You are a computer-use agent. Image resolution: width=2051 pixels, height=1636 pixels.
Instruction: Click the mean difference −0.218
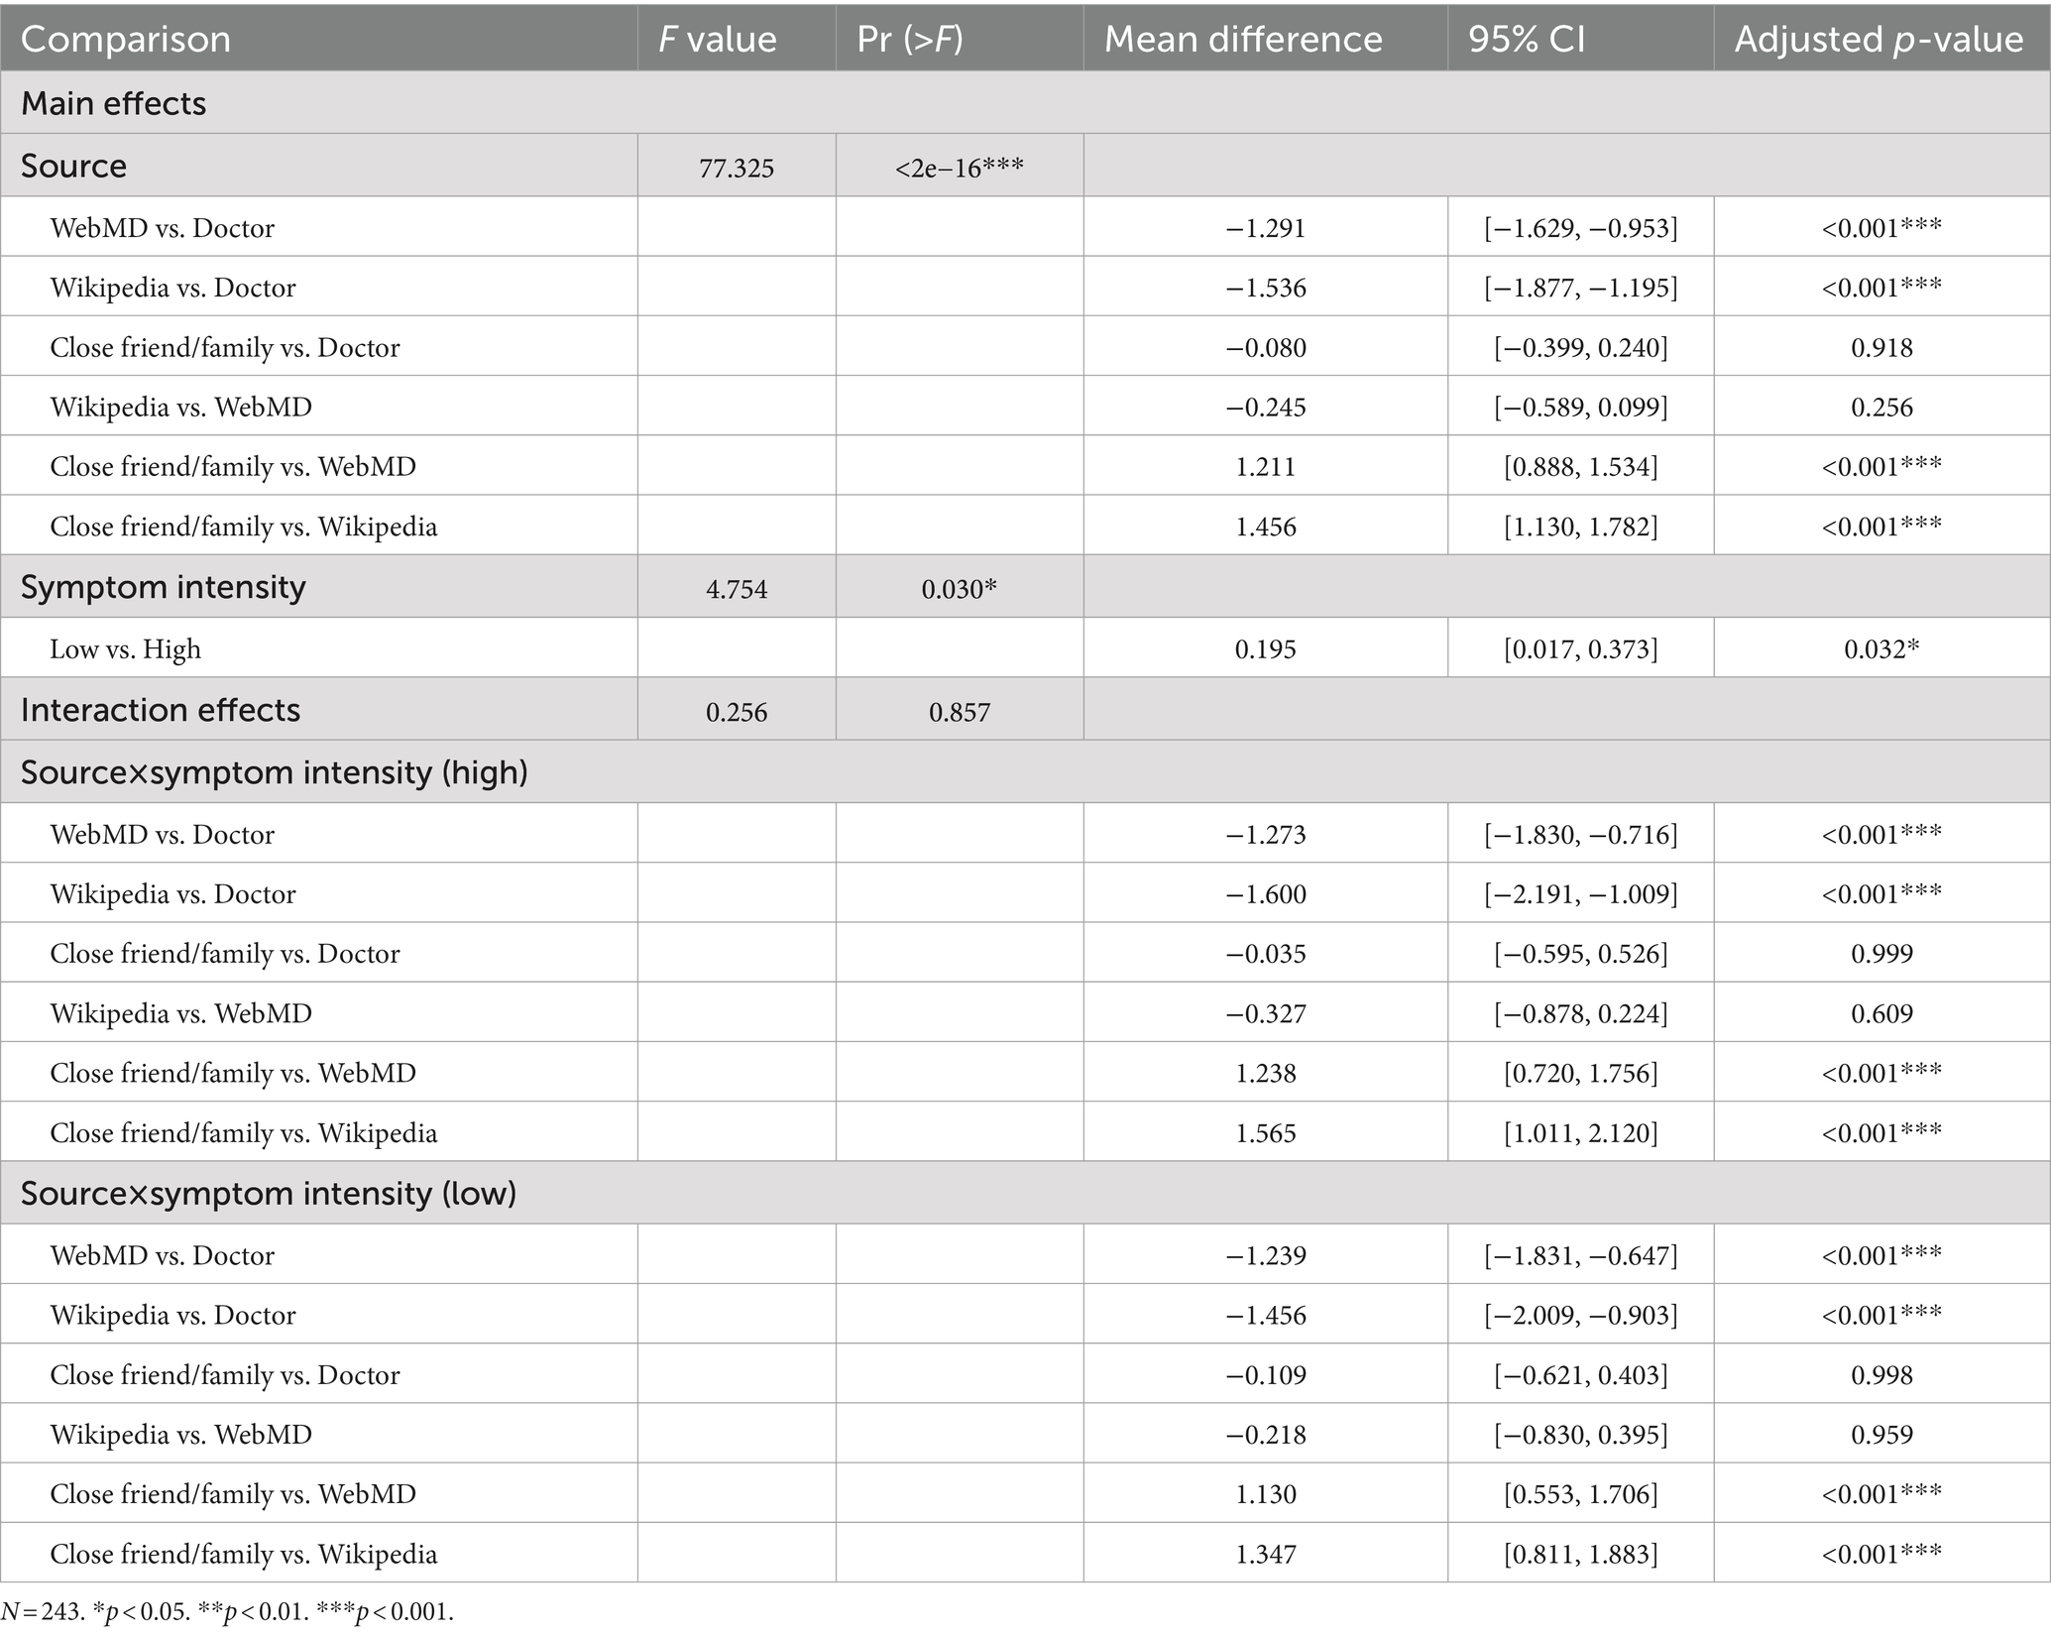click(1266, 1435)
